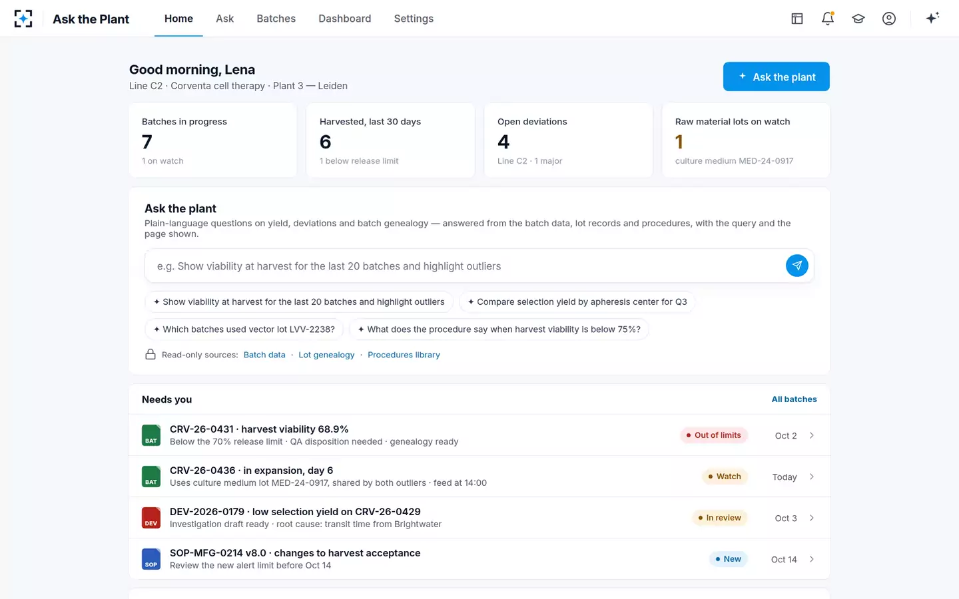Viewport: 959px width, 599px height.
Task: Switch to the Batches tab
Action: point(276,19)
